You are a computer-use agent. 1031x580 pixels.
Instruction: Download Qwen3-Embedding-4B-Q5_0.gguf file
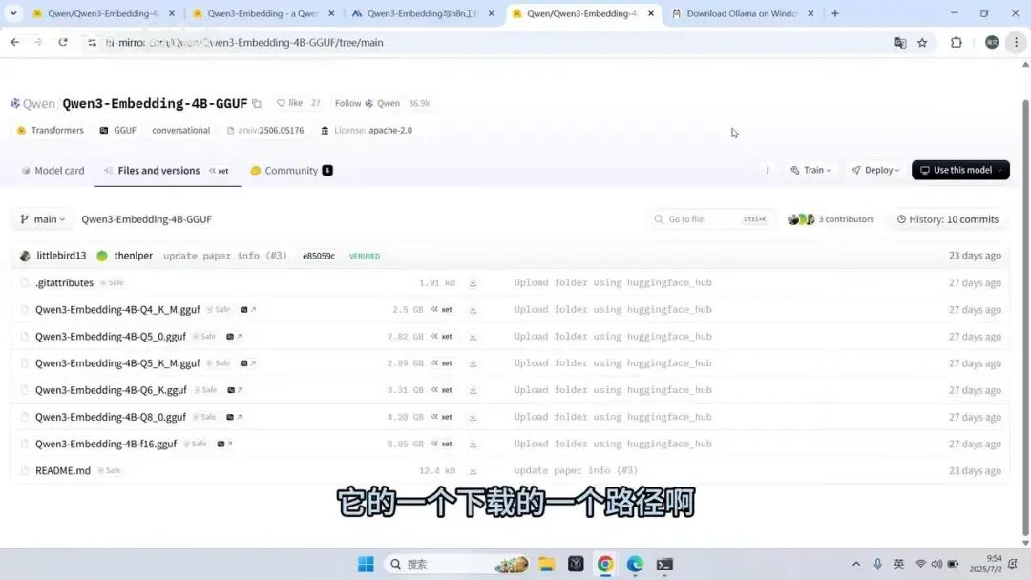click(473, 337)
